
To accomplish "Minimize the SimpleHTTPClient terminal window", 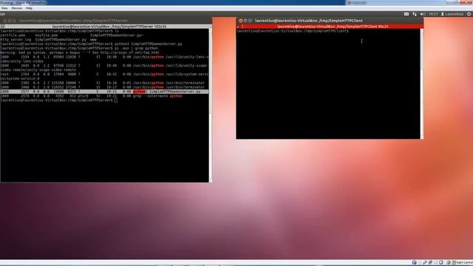I will tap(245, 21).
